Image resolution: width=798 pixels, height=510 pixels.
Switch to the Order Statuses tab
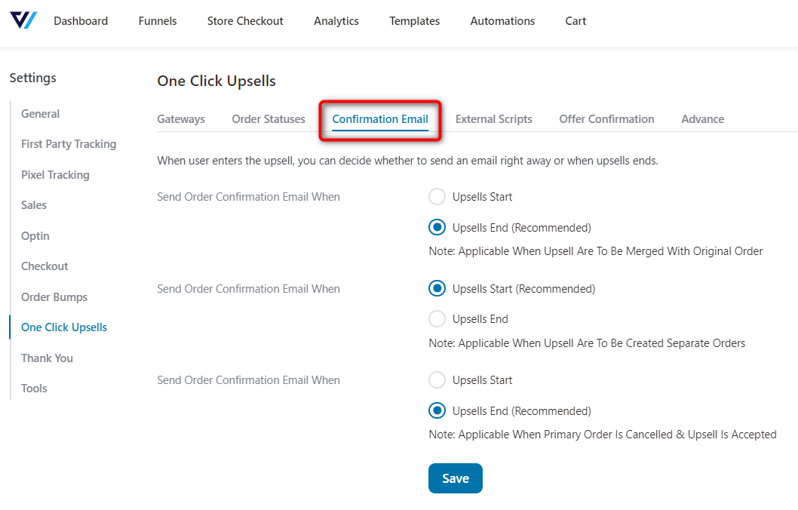(x=269, y=119)
